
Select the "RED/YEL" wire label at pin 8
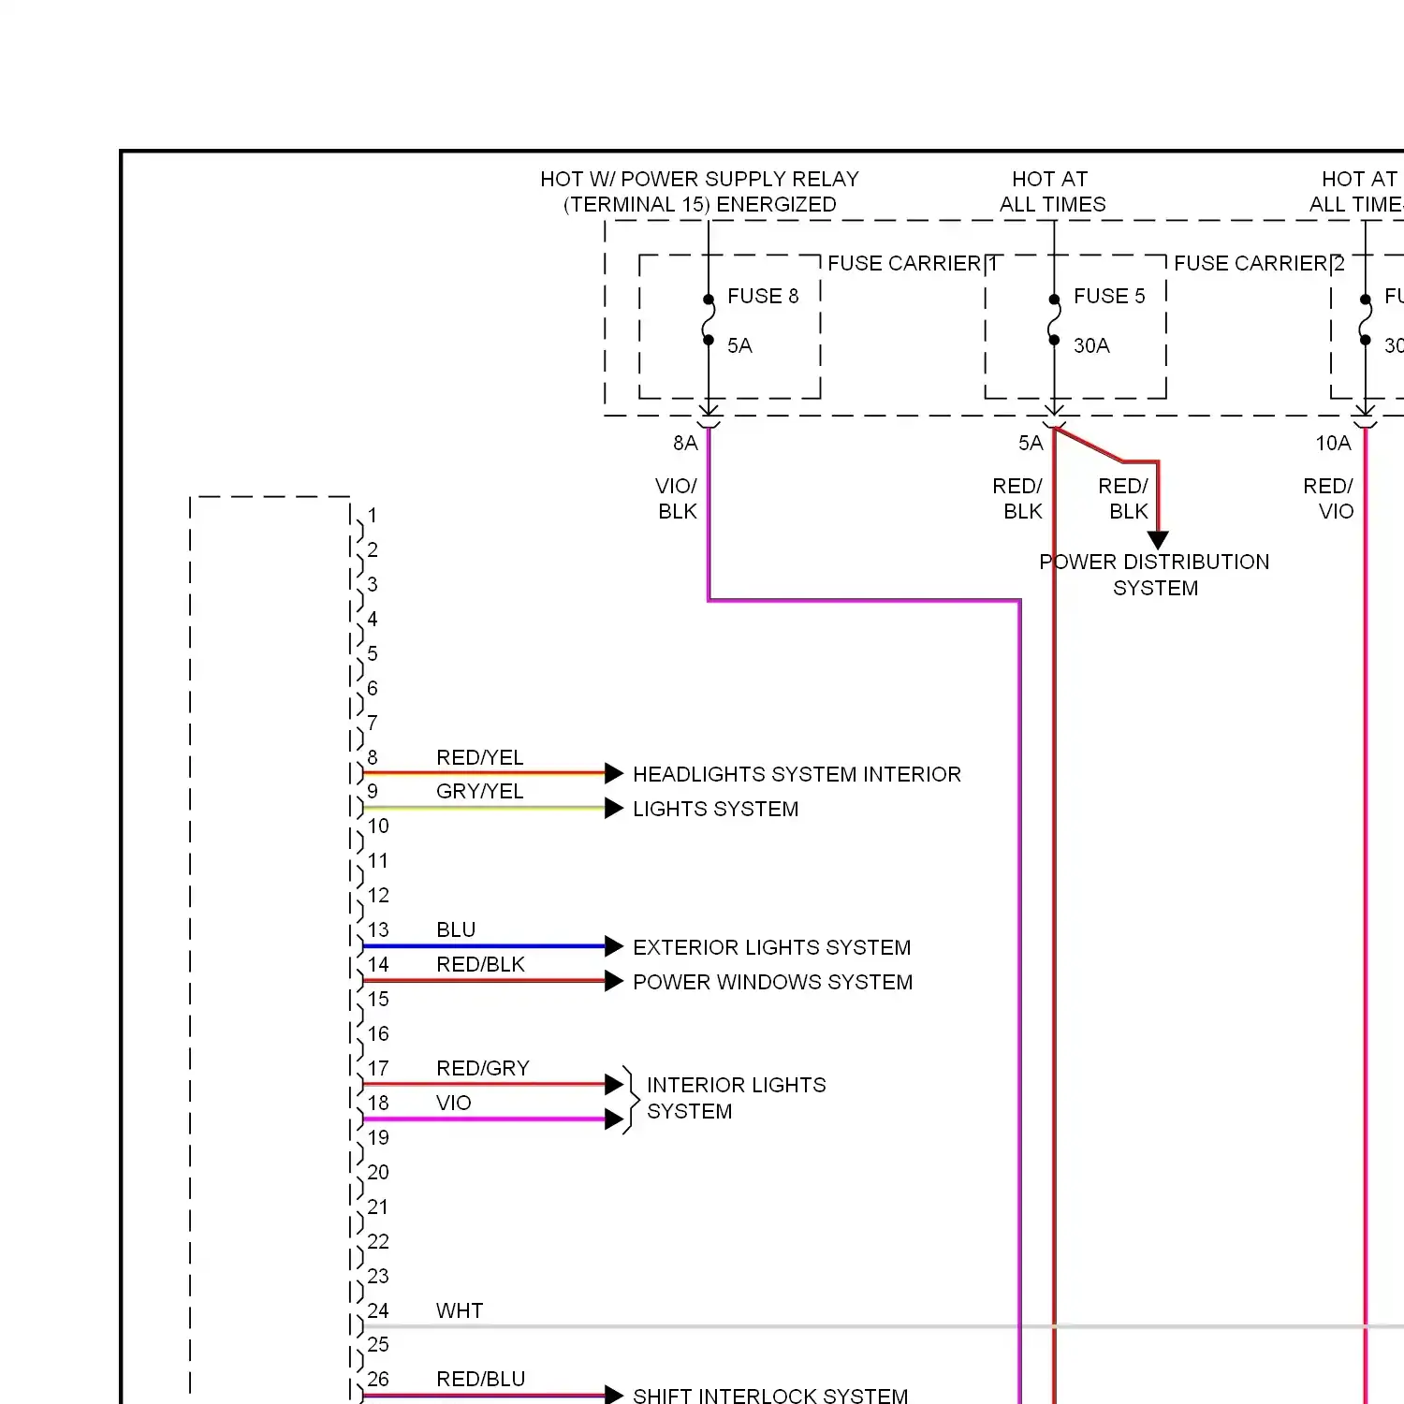(479, 757)
